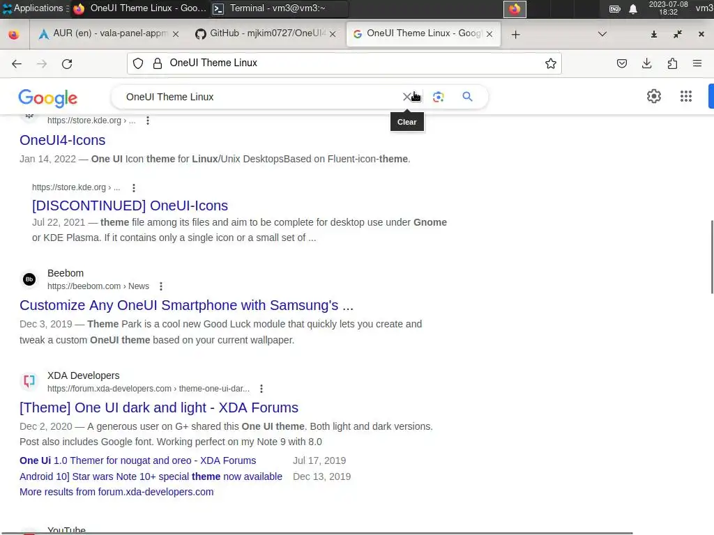Open more options for XDA Developers result

(x=261, y=389)
